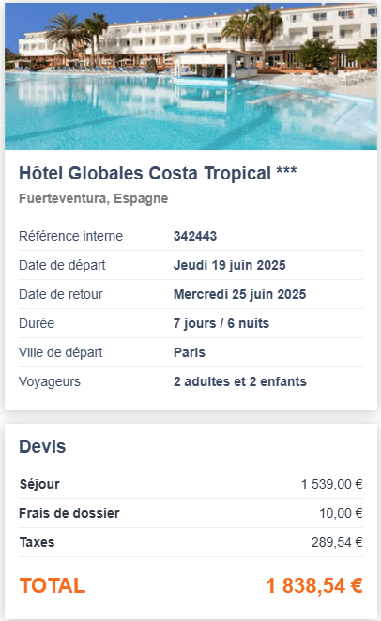
Task: Click the Référence interne label
Action: 70,236
